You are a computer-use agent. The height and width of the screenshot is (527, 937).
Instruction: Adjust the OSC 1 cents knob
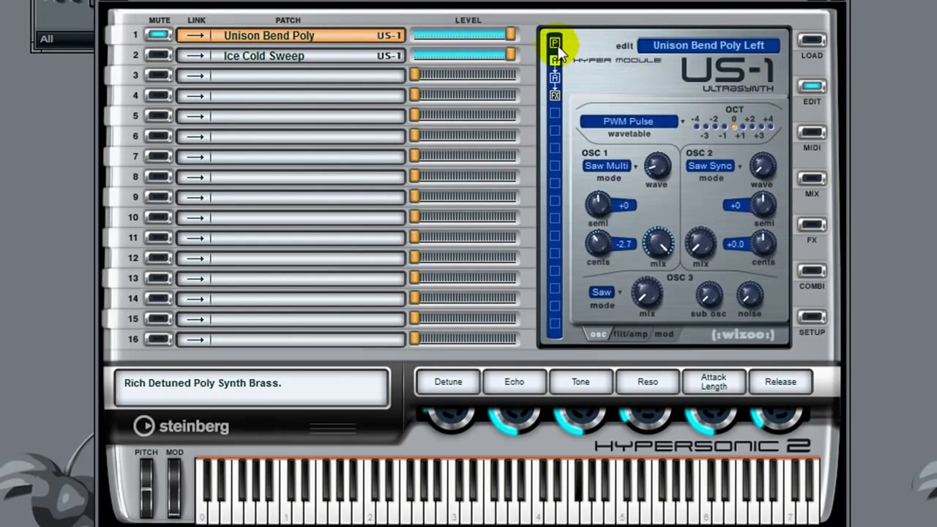pos(598,243)
